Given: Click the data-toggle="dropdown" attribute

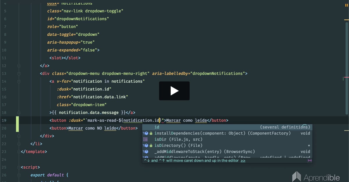Looking at the screenshot, I should point(73,34).
